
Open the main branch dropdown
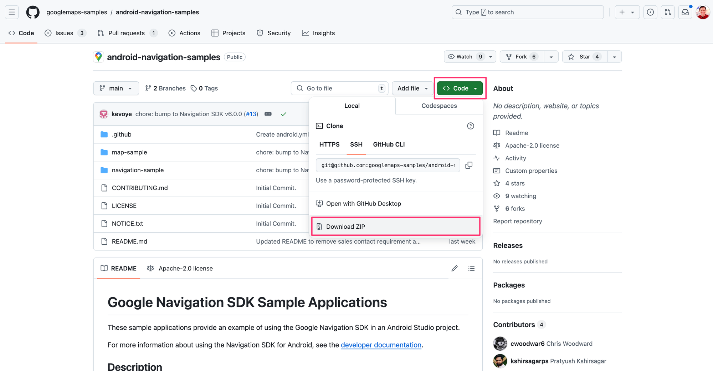pyautogui.click(x=116, y=88)
